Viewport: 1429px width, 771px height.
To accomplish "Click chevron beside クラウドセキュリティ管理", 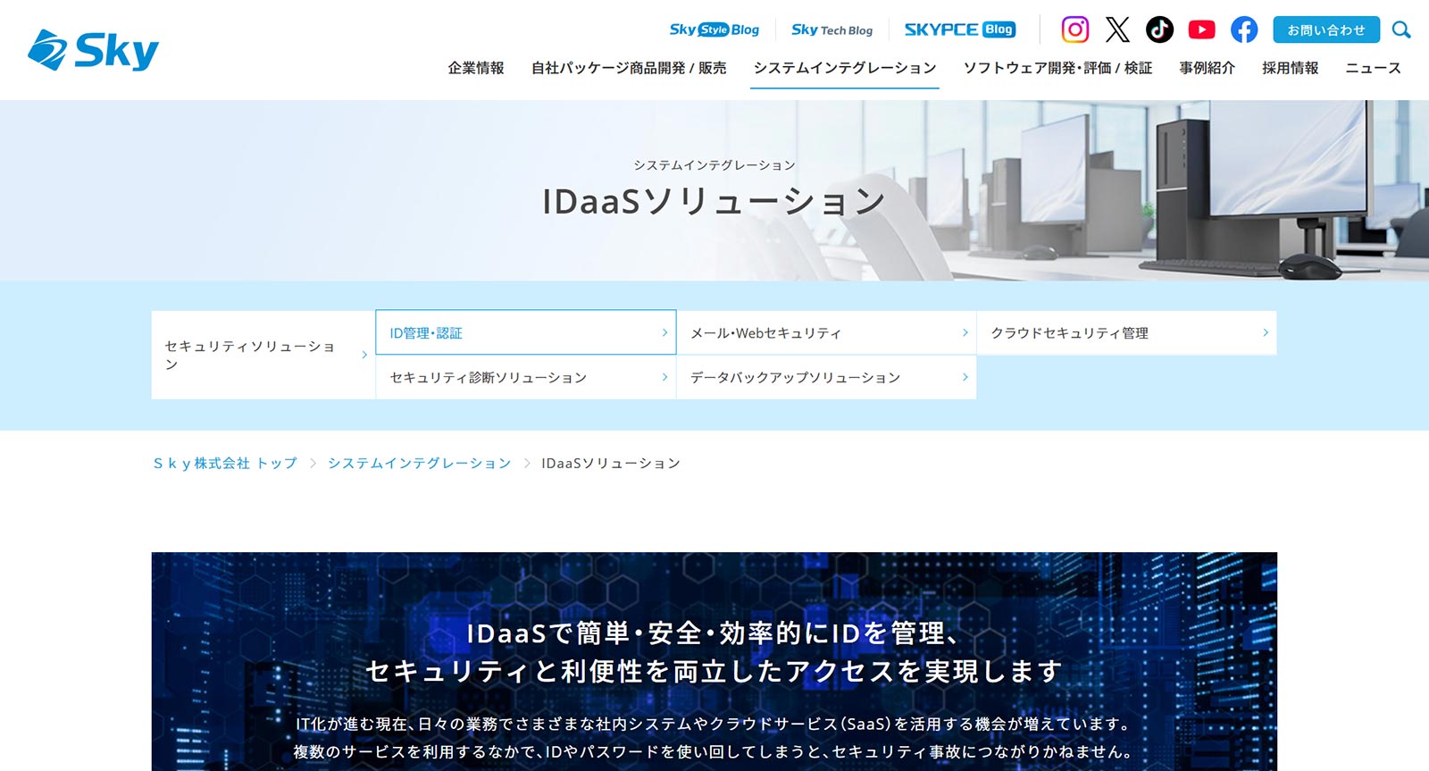I will [x=1265, y=332].
